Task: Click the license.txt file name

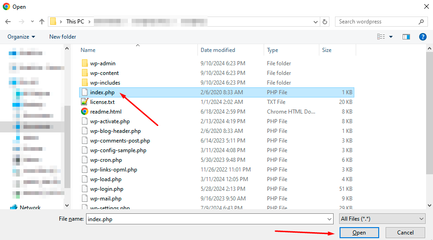Action: [103, 102]
